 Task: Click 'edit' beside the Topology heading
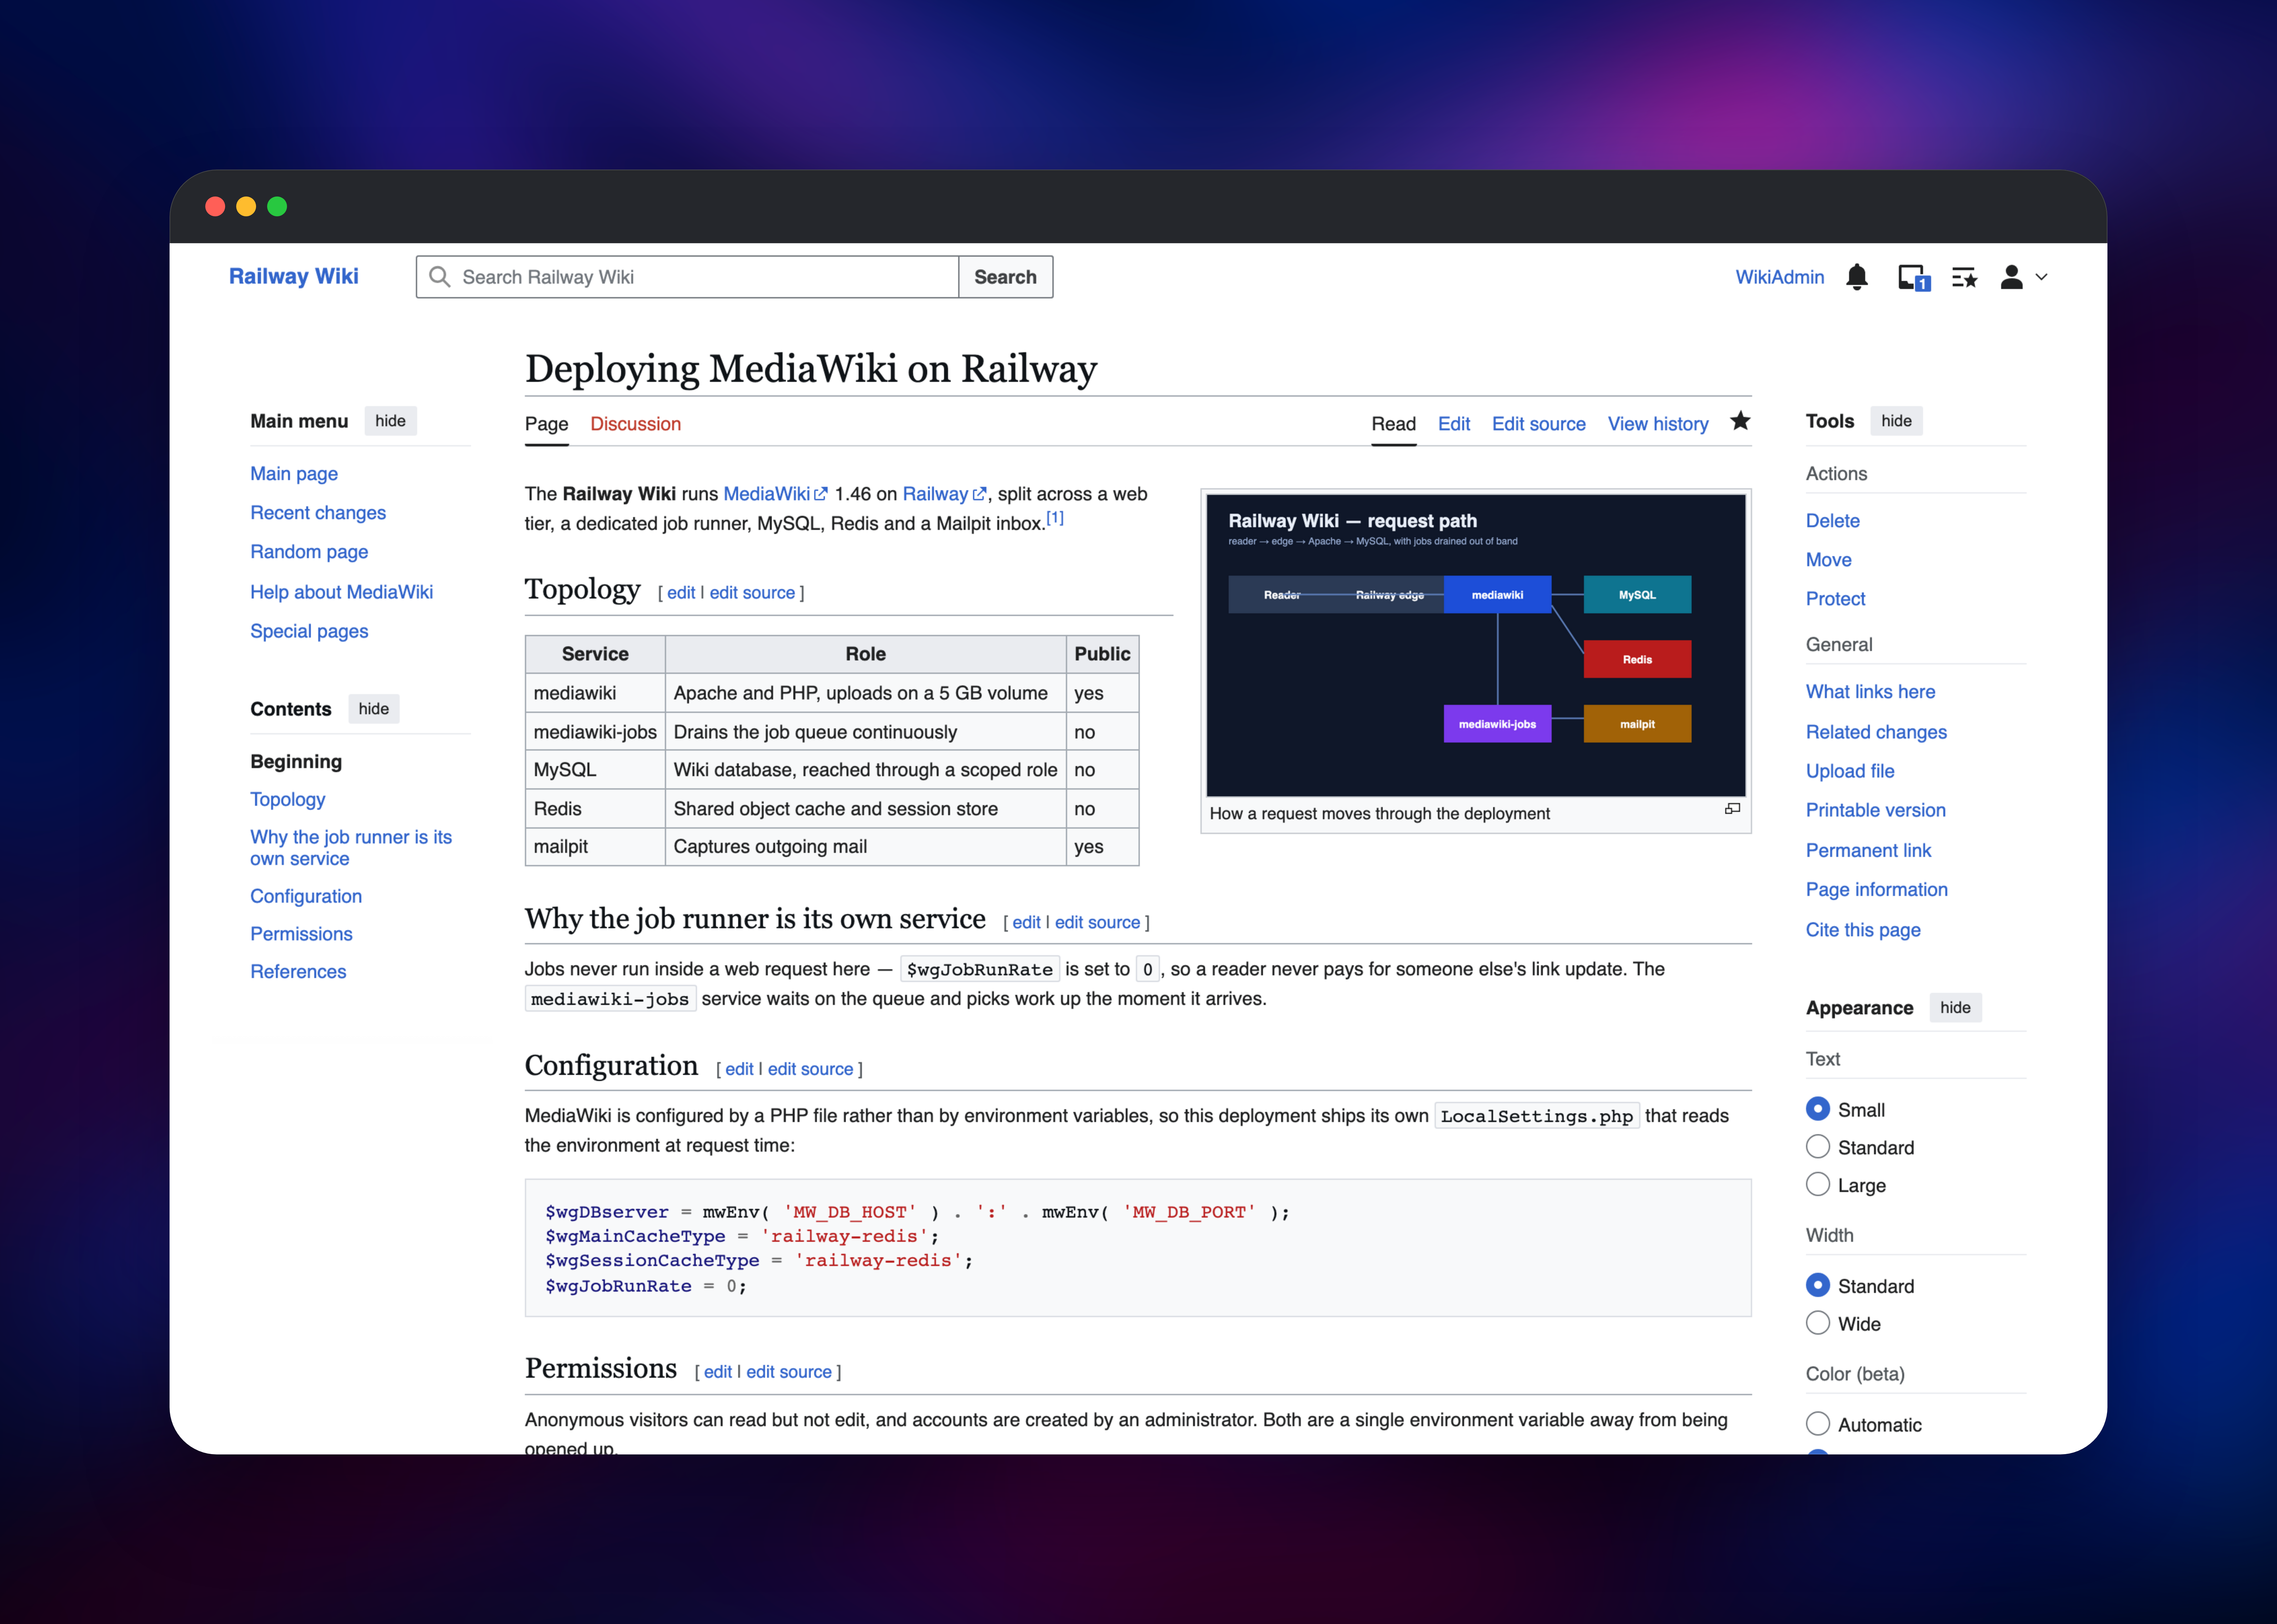[x=681, y=593]
